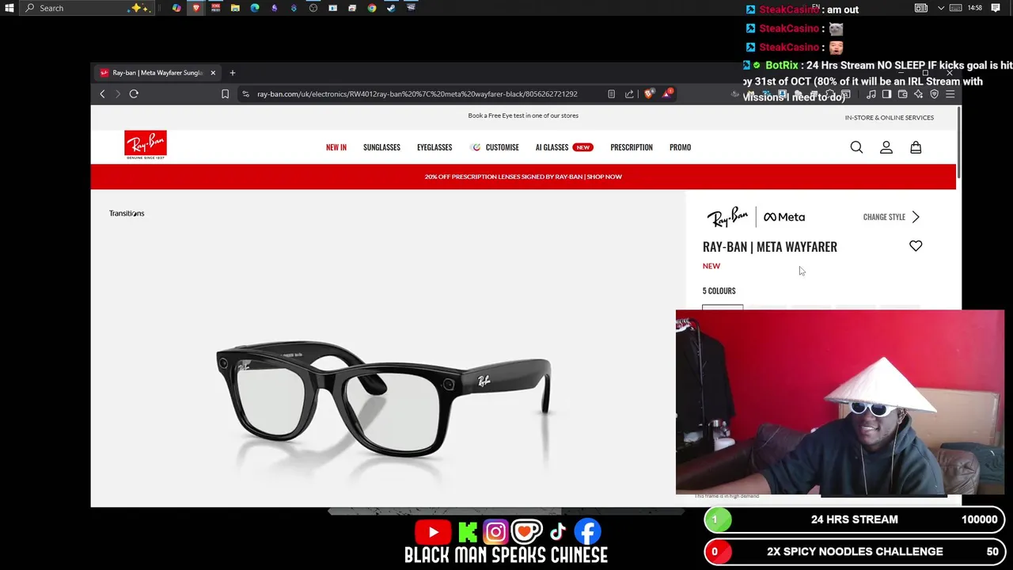Open the Eyeglasses menu
Screen dimensions: 1013x570
tap(434, 147)
